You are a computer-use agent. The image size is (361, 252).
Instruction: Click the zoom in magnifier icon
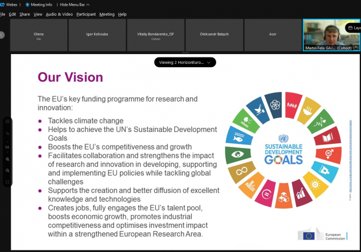[x=7, y=159]
